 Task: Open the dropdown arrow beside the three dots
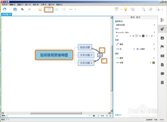[75, 9]
